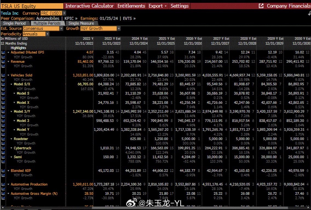Switch to the Single Period tab
The width and height of the screenshot is (311, 210).
coord(14,23)
